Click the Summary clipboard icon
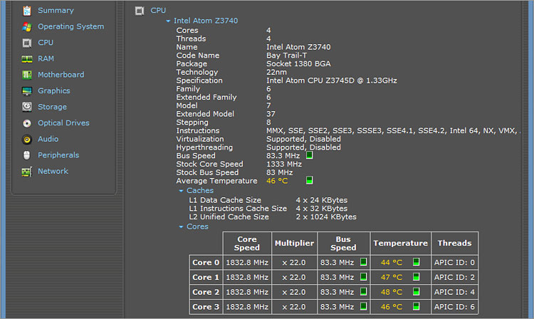 point(27,11)
